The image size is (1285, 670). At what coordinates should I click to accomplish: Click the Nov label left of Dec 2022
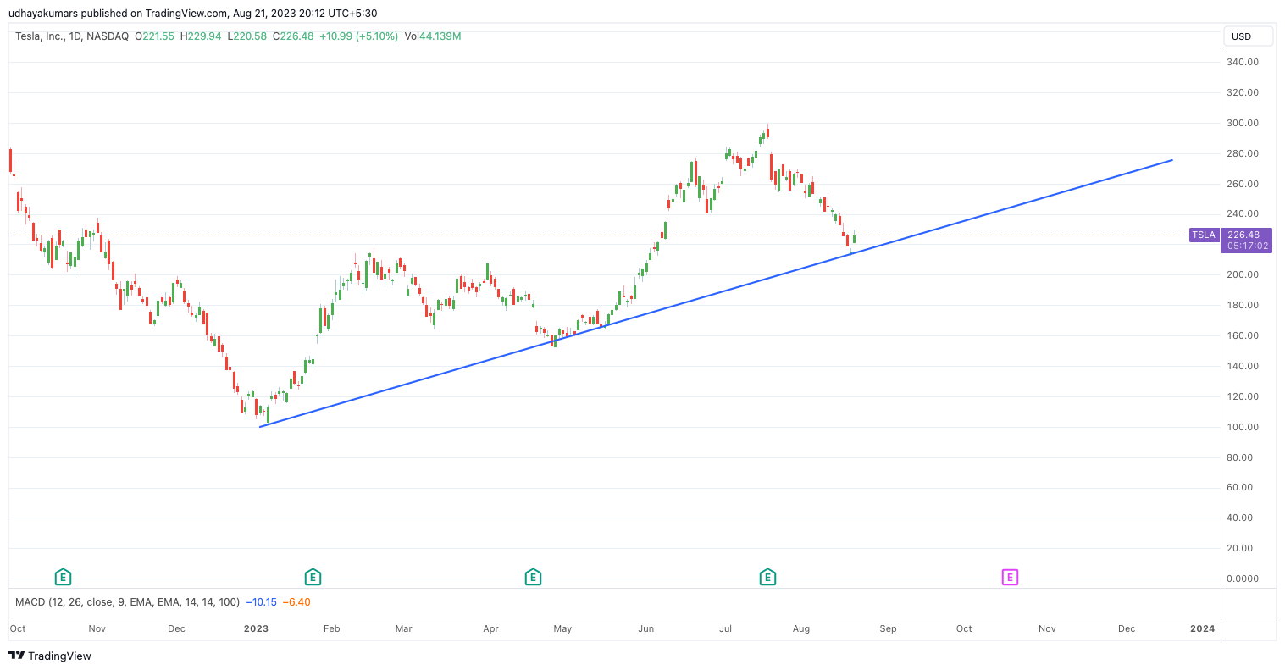click(x=97, y=628)
